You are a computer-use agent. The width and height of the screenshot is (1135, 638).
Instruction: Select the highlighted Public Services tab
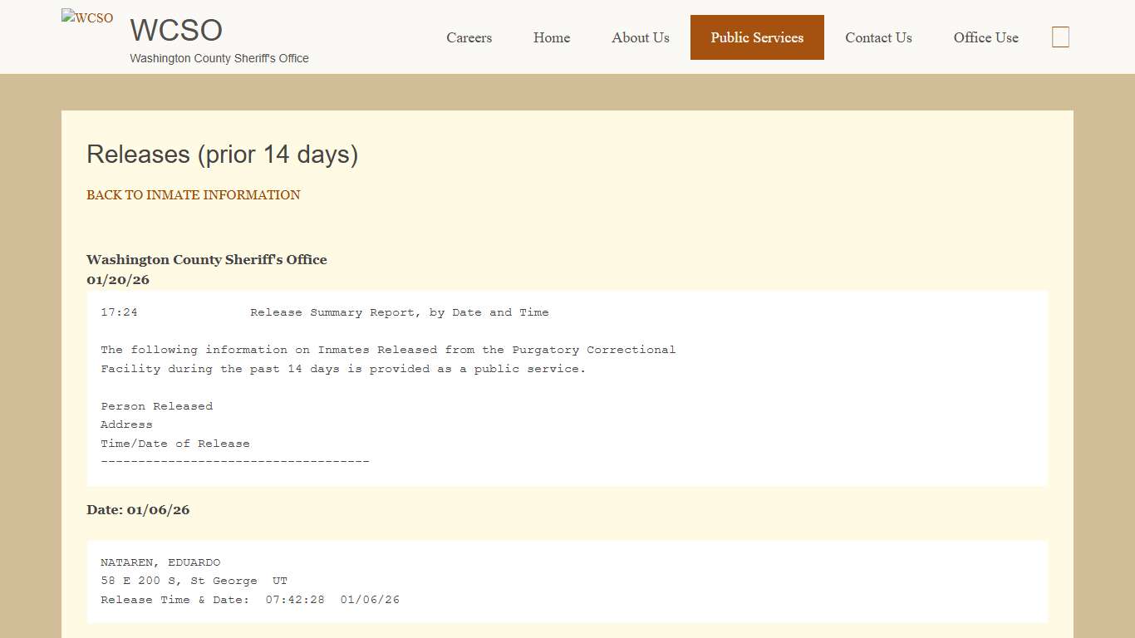(x=756, y=37)
